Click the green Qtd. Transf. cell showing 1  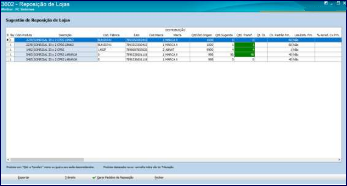(245, 45)
